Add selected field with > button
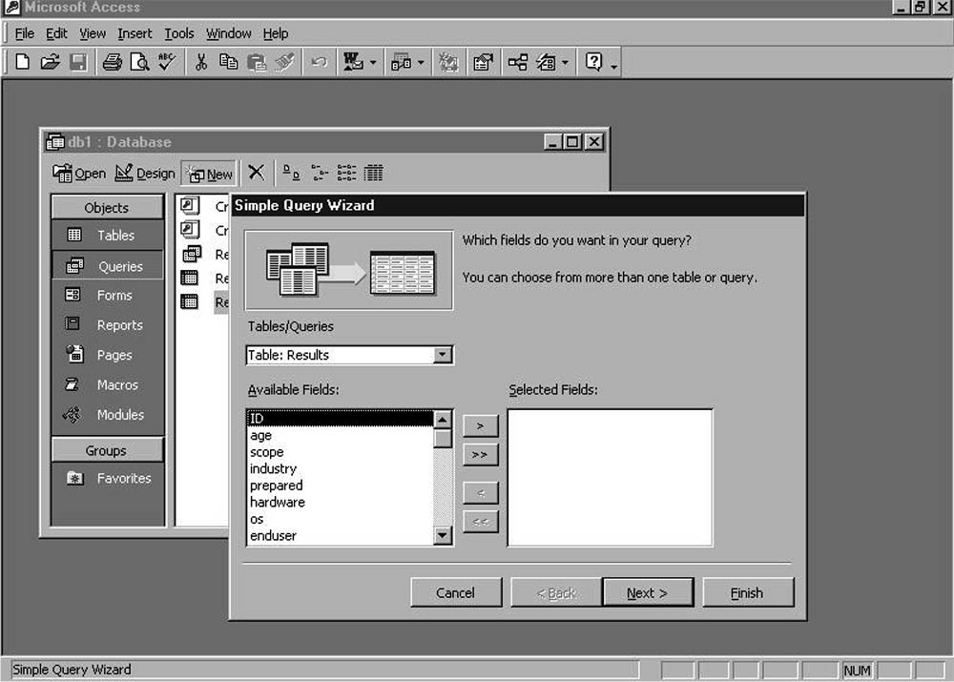 pos(480,425)
